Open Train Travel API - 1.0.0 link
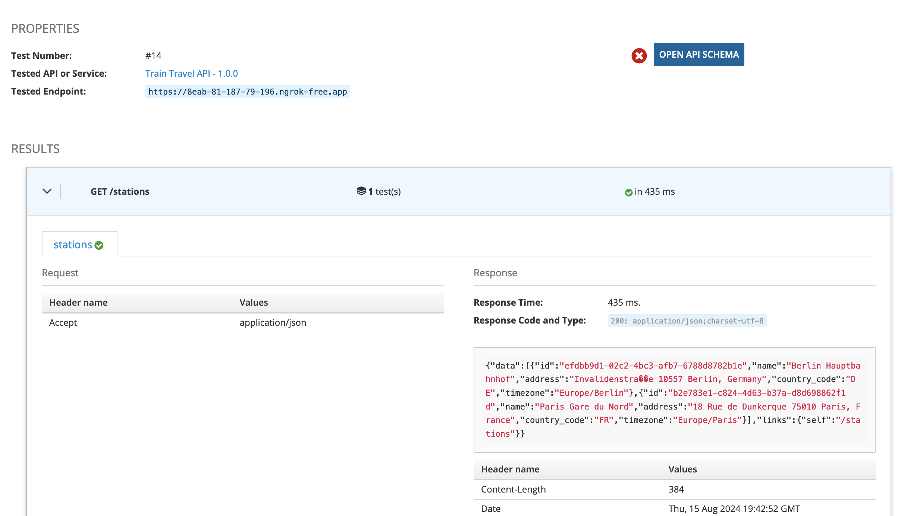Screen dimensions: 901x516 (191, 73)
